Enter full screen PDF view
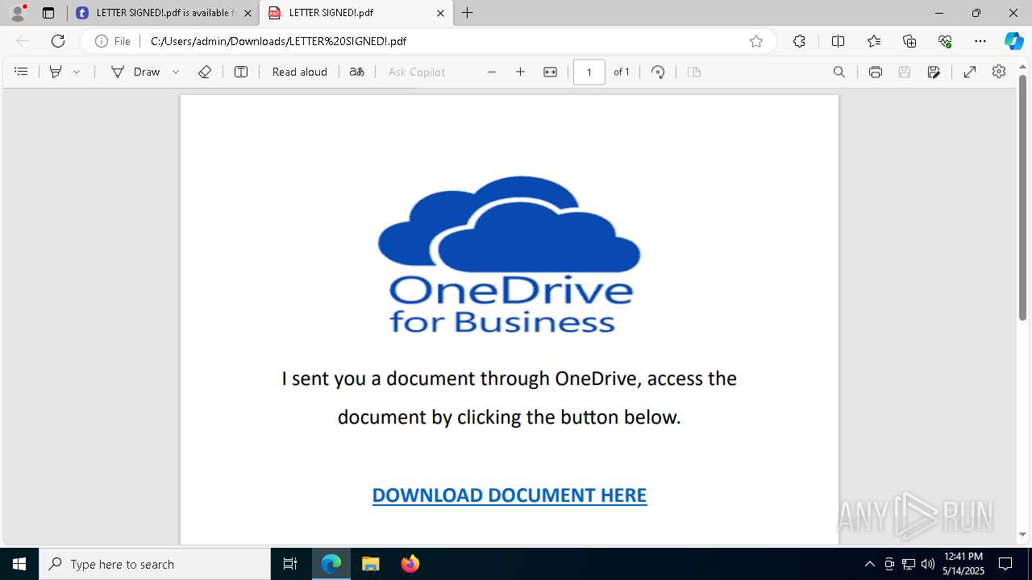 pos(970,72)
